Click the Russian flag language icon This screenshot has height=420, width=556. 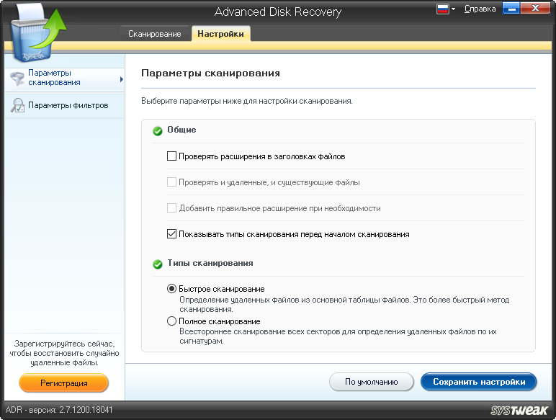click(x=443, y=9)
